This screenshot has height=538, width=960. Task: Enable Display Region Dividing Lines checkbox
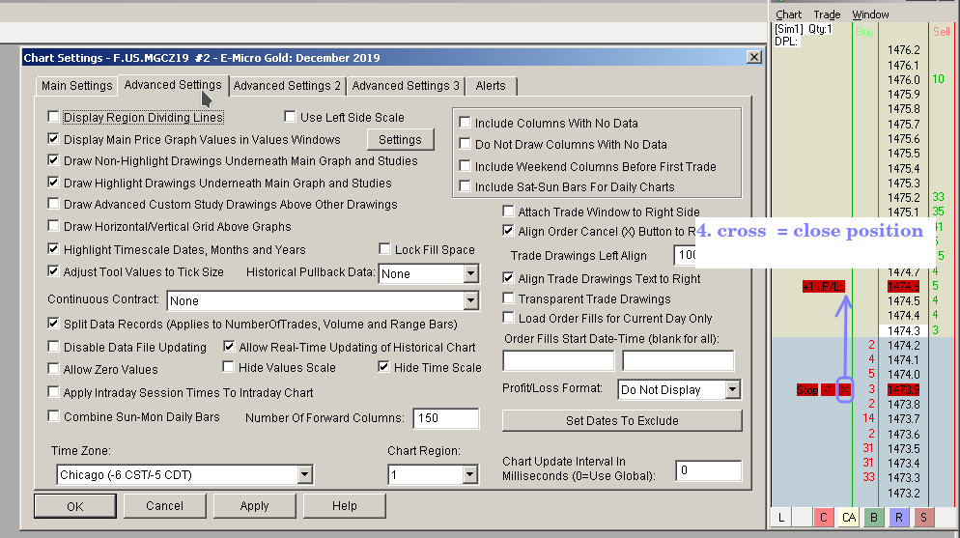[x=54, y=118]
